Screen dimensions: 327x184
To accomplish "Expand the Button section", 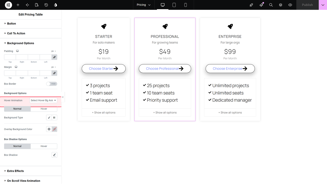I will pos(31,24).
